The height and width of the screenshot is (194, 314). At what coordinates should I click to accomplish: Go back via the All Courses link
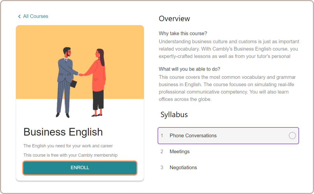36,16
